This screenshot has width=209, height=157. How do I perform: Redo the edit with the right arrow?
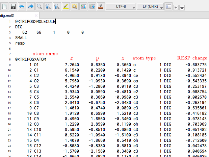click(x=31, y=6)
